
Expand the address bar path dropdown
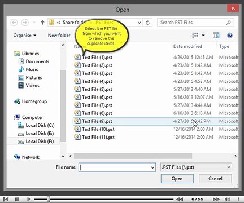coord(139,23)
